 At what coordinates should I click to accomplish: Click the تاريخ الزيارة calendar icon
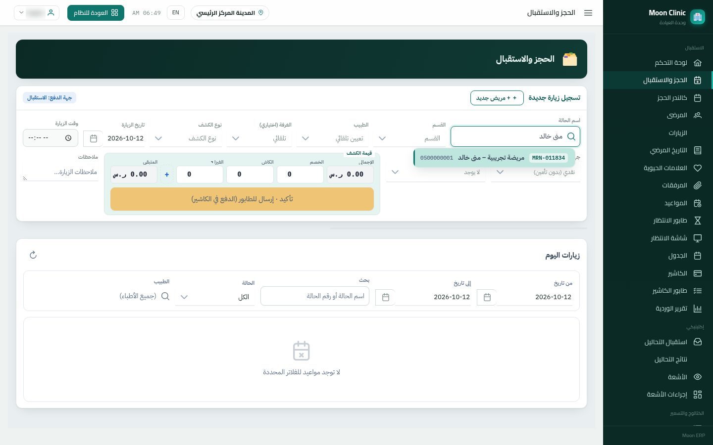(93, 138)
